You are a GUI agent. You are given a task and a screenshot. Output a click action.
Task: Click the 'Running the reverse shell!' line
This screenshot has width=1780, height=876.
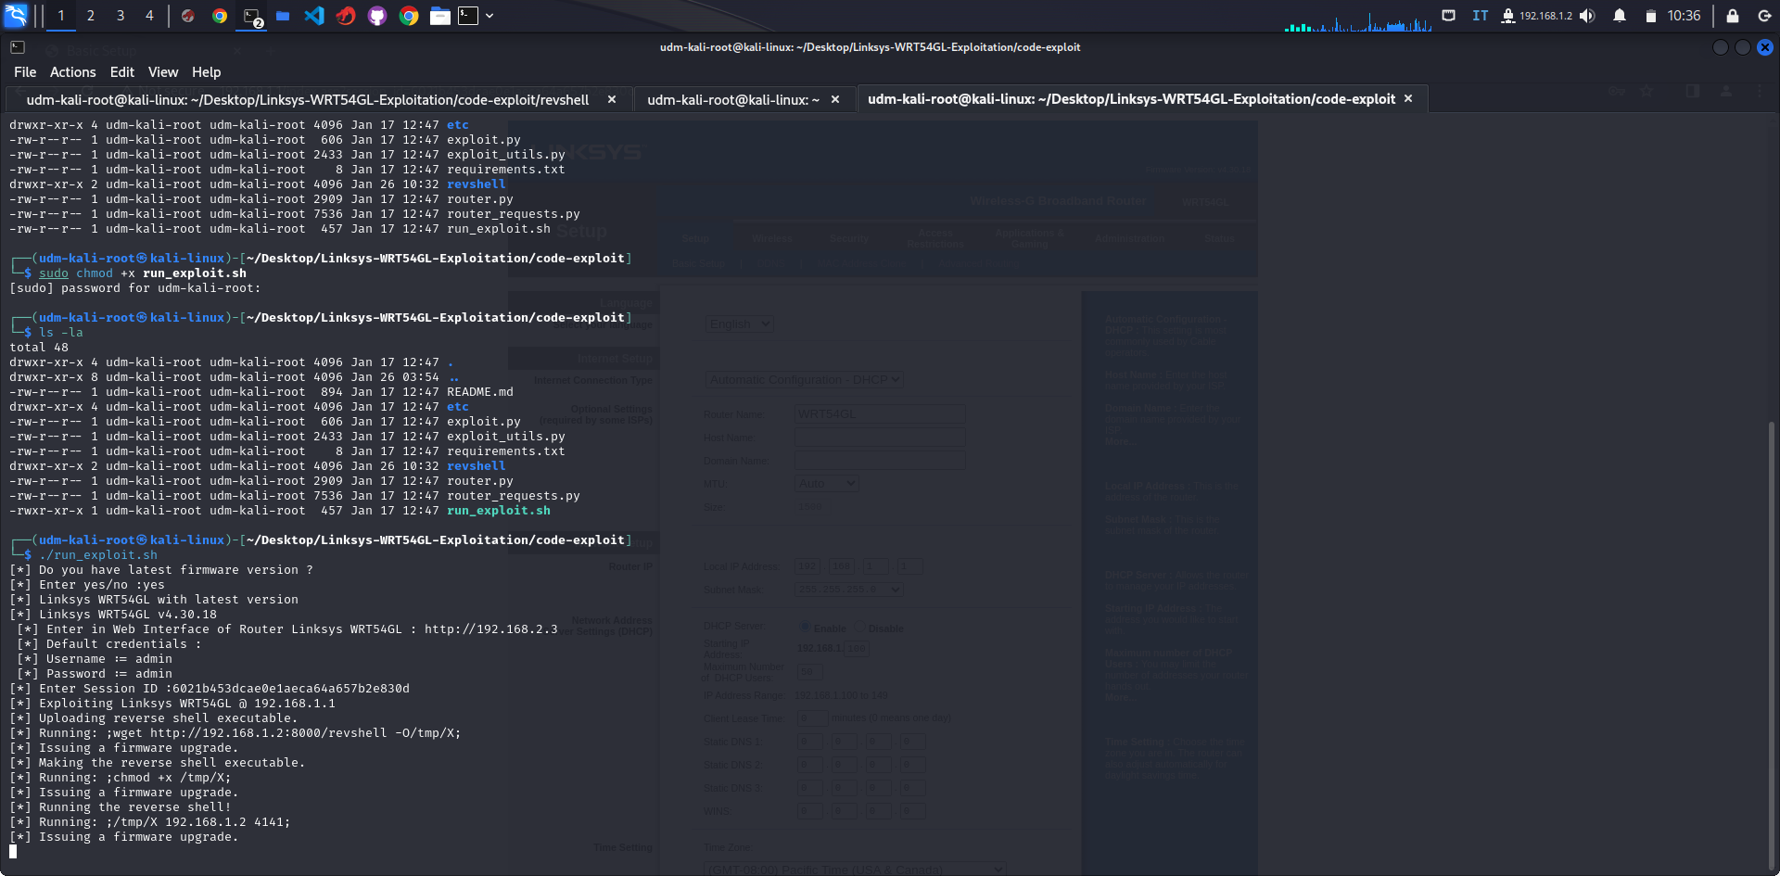coord(121,807)
